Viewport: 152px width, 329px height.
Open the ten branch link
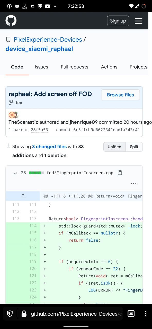19,103
